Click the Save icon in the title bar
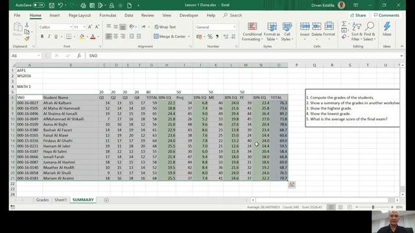The height and width of the screenshot is (233, 415). (52, 5)
